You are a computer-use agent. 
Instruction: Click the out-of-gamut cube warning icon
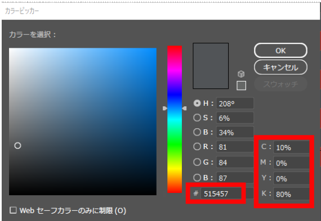pos(241,74)
